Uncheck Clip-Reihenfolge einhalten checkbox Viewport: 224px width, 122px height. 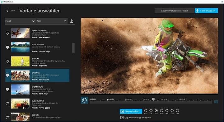122,118
